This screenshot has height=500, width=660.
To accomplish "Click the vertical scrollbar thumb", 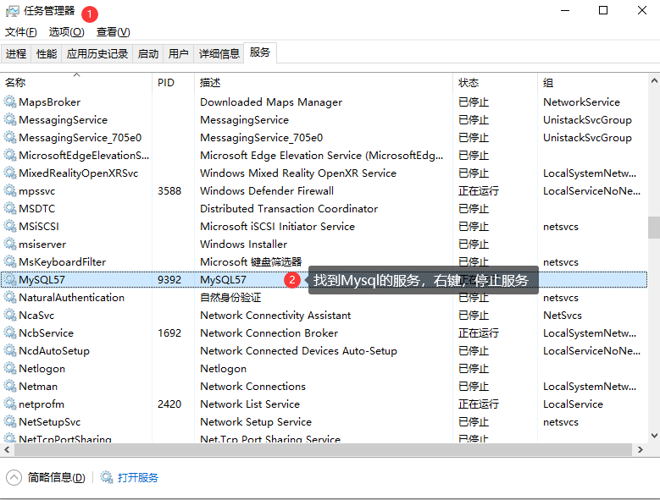I will [653, 227].
